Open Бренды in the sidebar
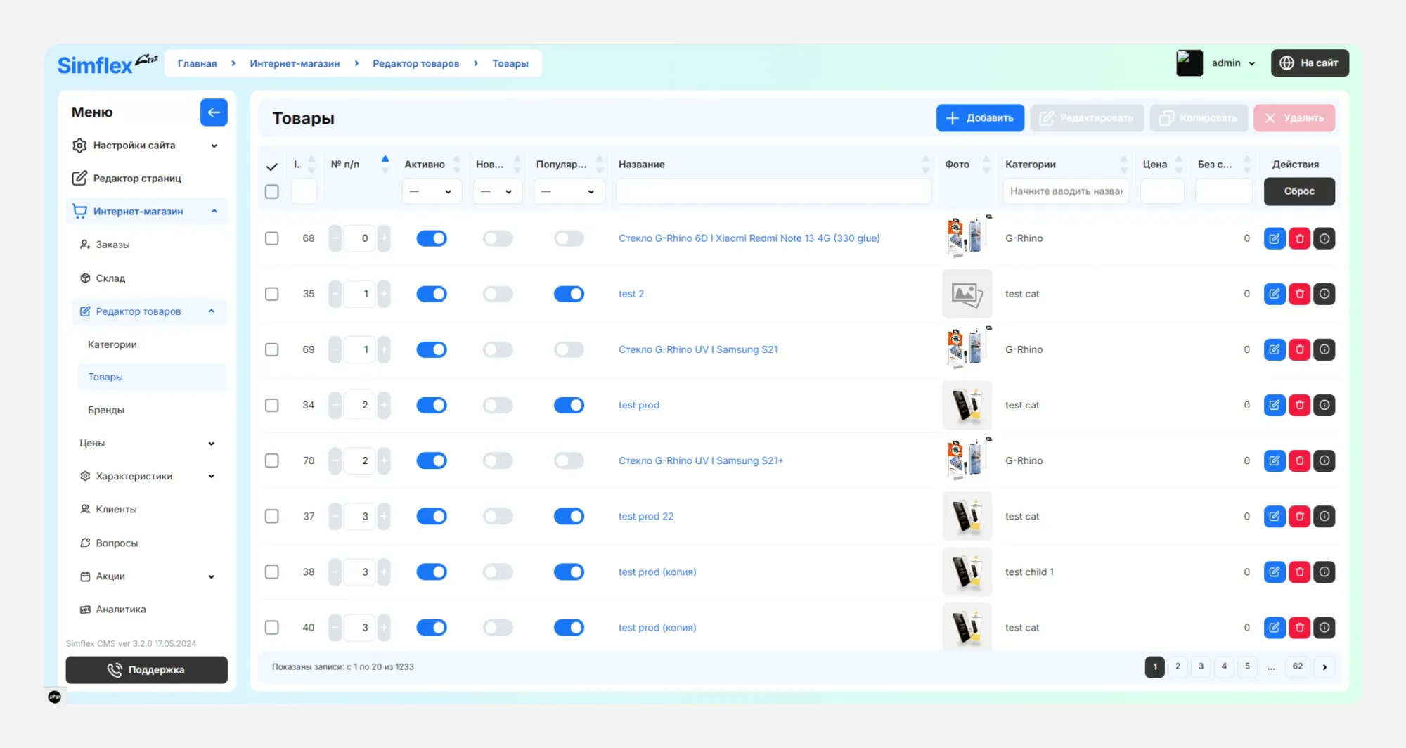This screenshot has width=1406, height=748. (106, 411)
